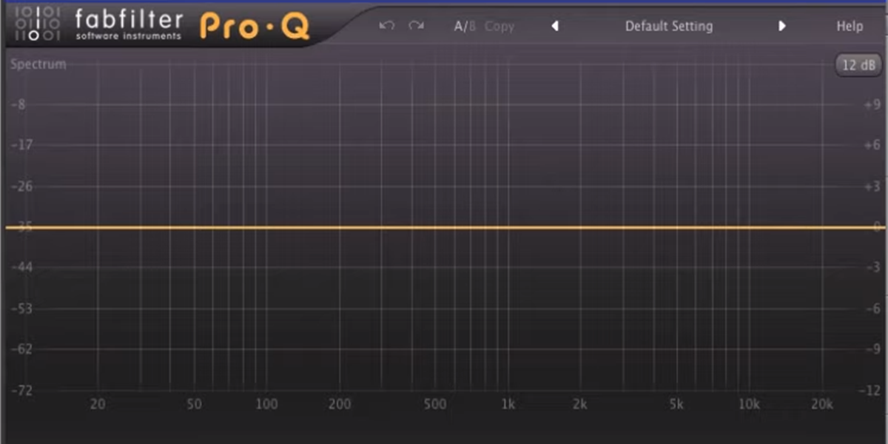This screenshot has width=888, height=444.
Task: Click the Default Setting preset name
Action: pyautogui.click(x=668, y=26)
